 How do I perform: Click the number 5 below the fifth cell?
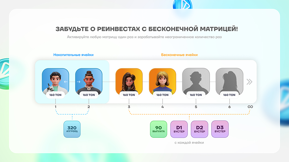click(x=196, y=107)
